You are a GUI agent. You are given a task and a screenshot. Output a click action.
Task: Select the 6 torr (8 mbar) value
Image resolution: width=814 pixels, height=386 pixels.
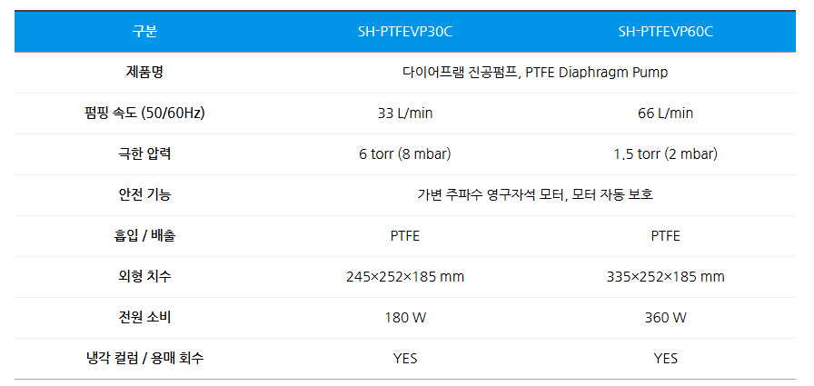pyautogui.click(x=405, y=154)
